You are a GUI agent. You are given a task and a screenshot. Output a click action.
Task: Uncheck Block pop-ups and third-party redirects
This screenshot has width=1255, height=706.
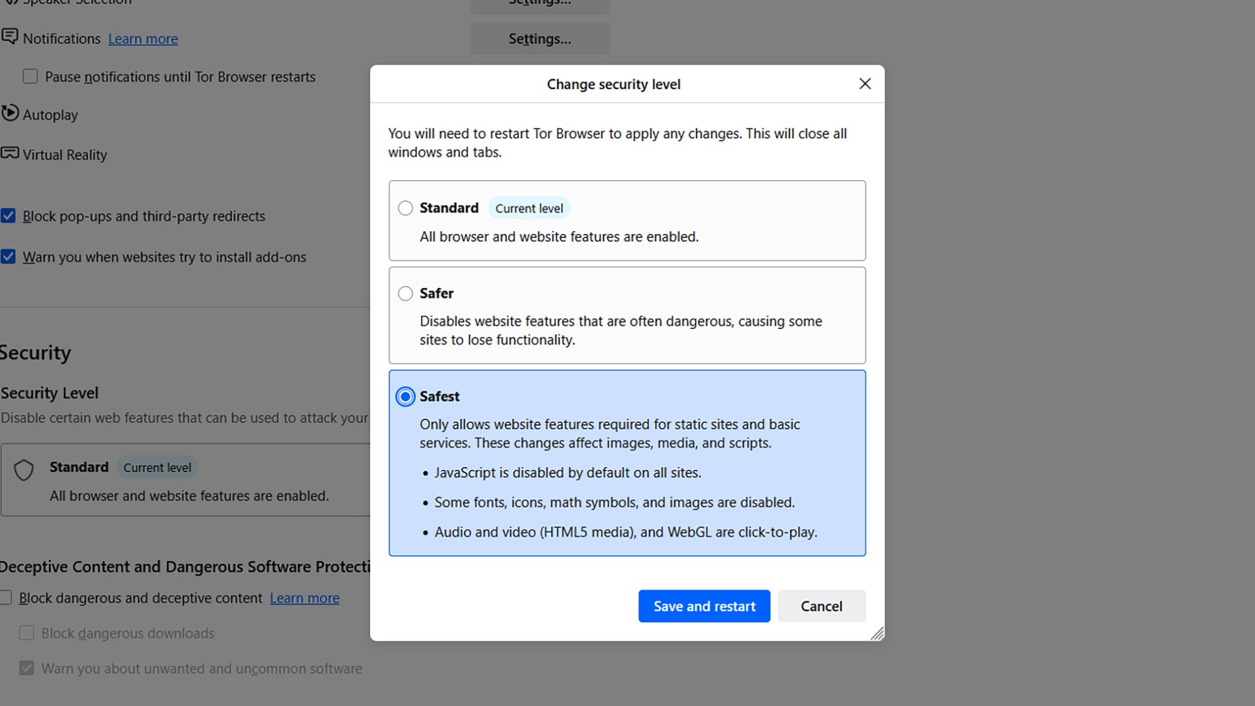tap(8, 216)
